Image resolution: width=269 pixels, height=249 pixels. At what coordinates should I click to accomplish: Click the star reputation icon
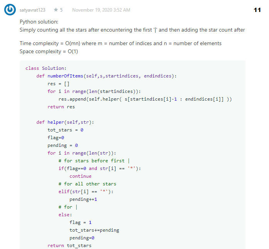point(56,10)
